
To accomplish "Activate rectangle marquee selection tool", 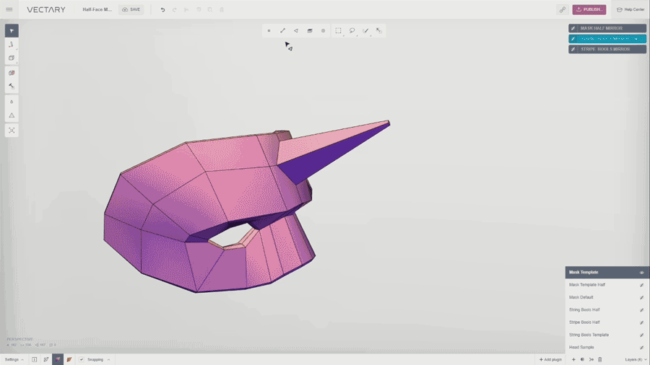I will coord(338,30).
